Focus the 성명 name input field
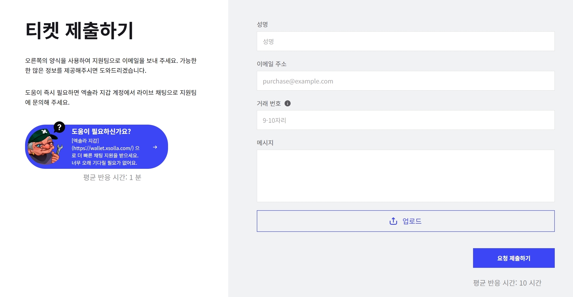This screenshot has height=297, width=573. pyautogui.click(x=406, y=41)
